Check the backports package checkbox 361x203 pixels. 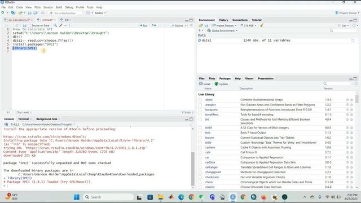click(x=200, y=110)
